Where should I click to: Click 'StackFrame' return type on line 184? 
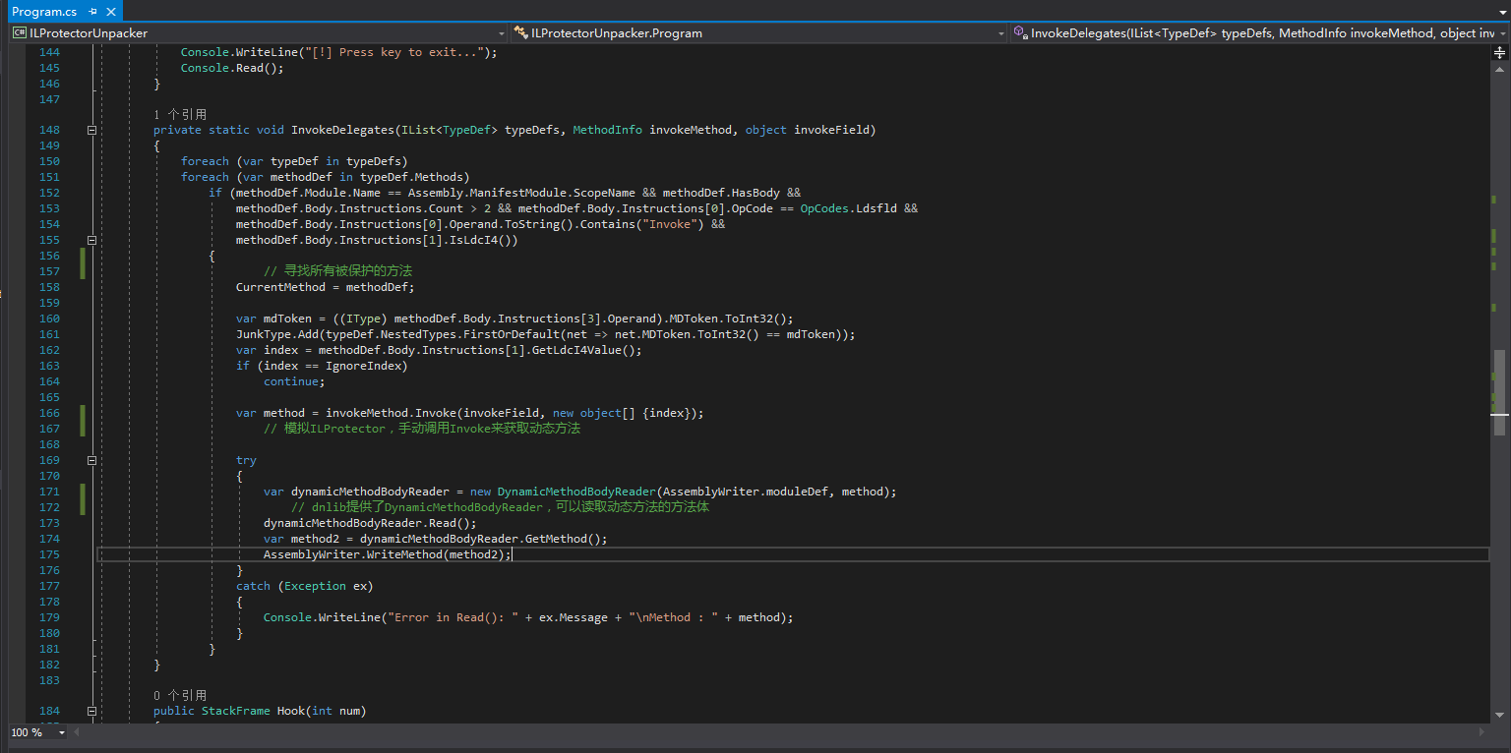click(236, 711)
